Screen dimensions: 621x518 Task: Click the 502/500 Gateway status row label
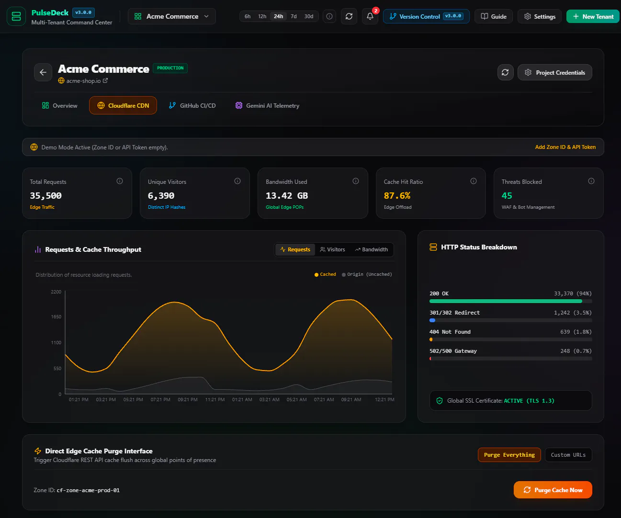coord(453,351)
